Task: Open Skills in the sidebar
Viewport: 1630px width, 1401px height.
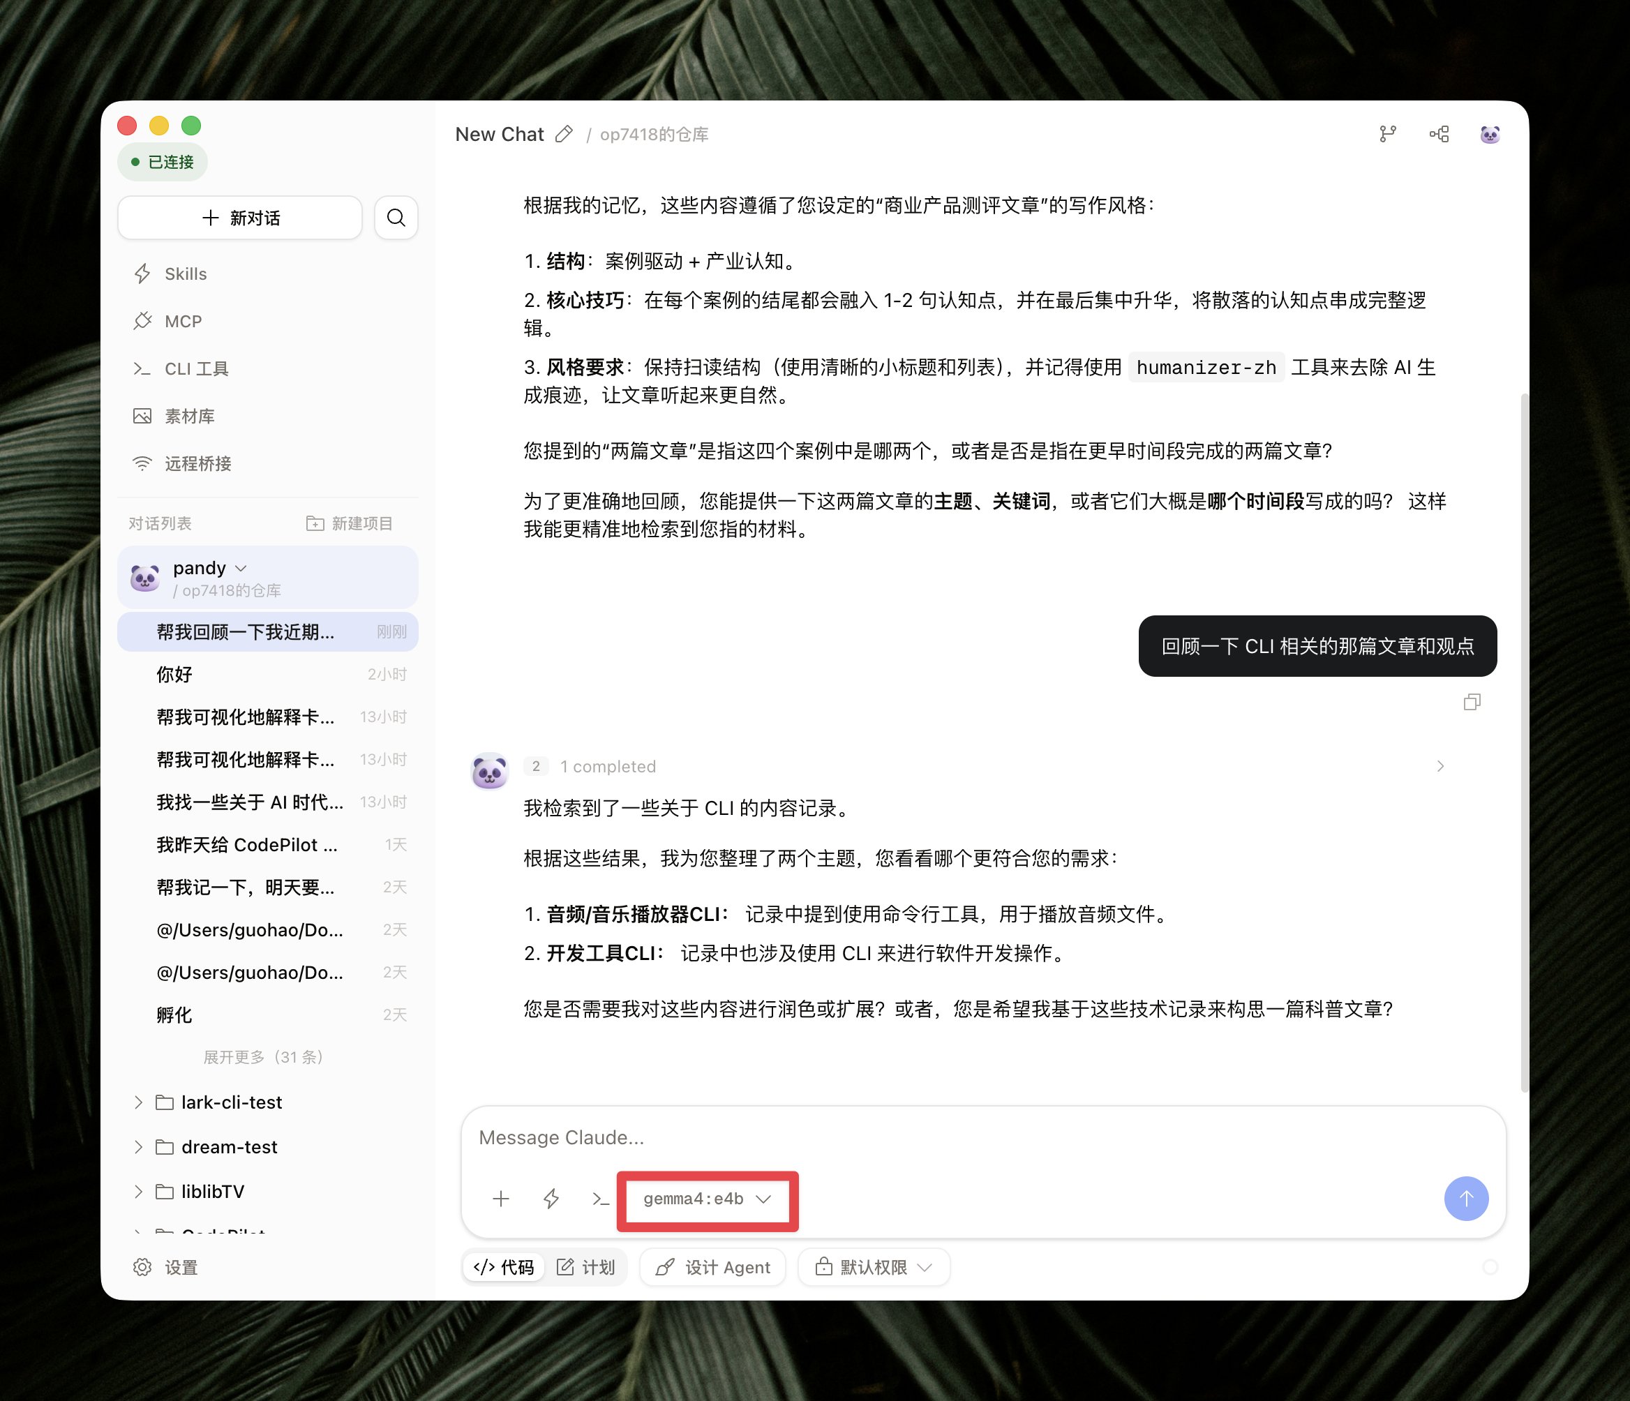Action: (x=186, y=274)
